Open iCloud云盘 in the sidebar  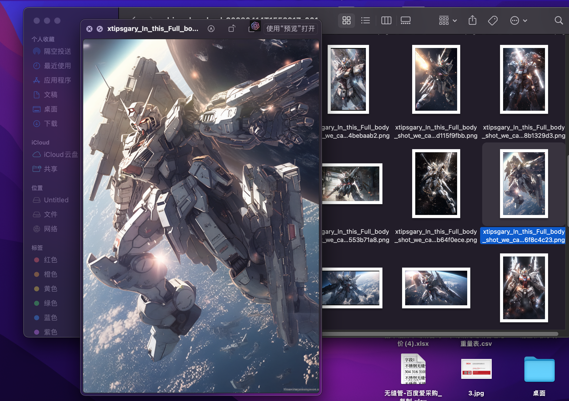(x=55, y=155)
